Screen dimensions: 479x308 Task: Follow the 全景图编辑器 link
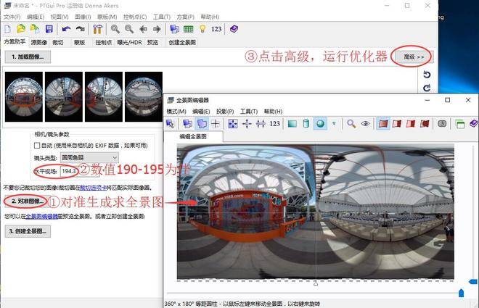pyautogui.click(x=42, y=216)
